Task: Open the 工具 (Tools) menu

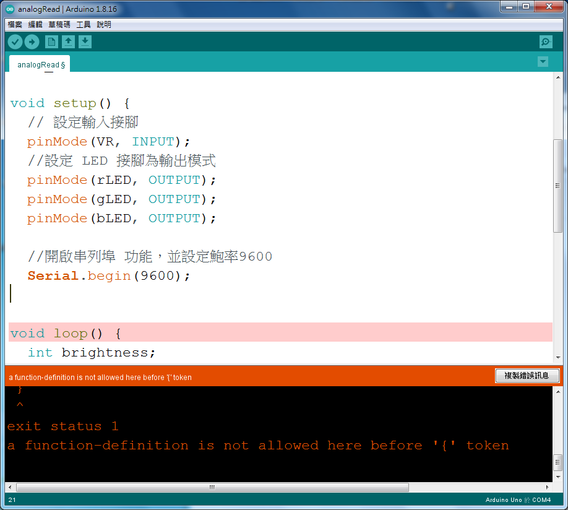Action: point(84,25)
